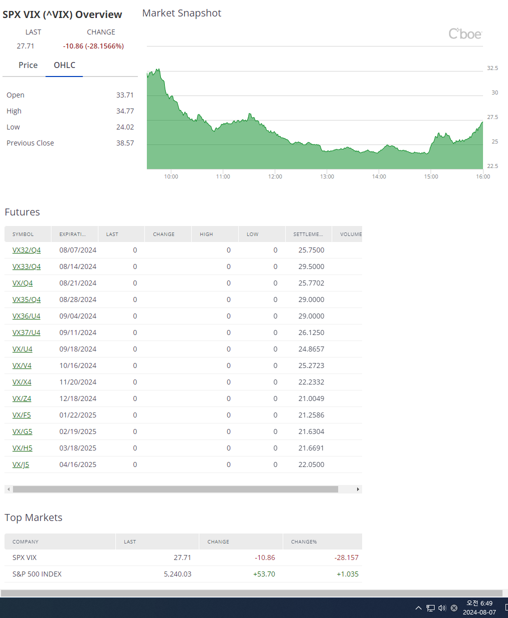Open the volume speaker icon in tray
Screen dimensions: 508x618
pos(442,608)
